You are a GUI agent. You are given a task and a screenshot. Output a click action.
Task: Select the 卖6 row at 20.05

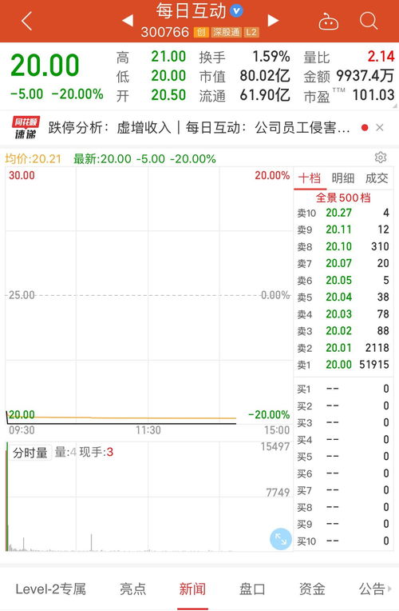click(x=342, y=280)
